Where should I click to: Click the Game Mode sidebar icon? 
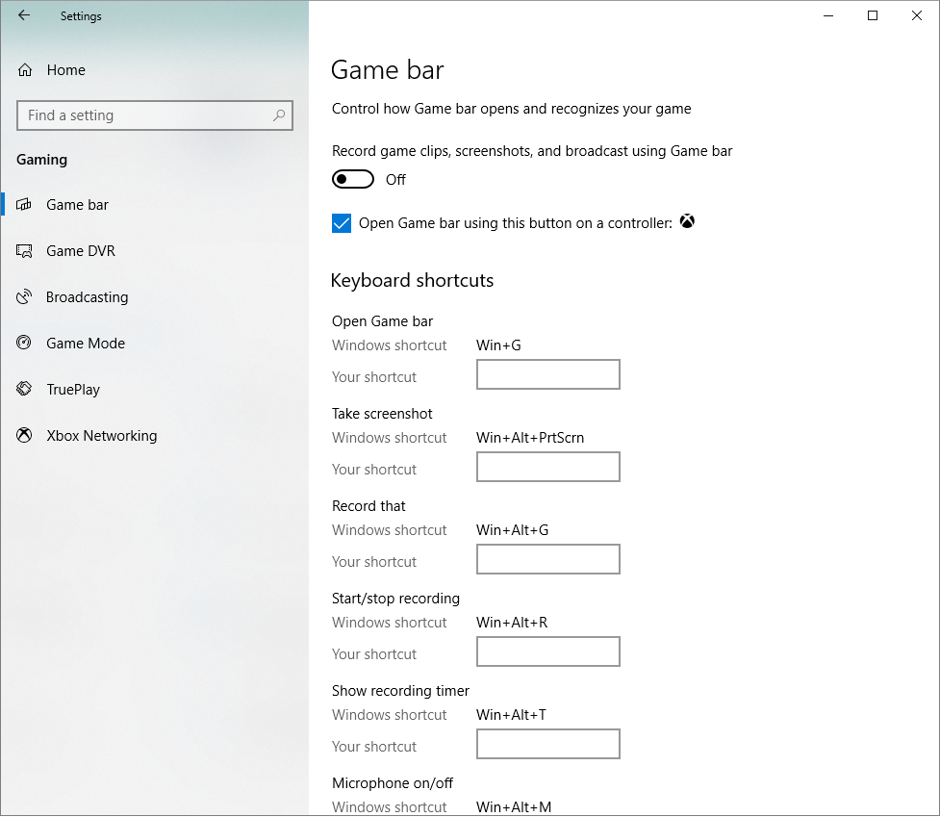coord(24,343)
